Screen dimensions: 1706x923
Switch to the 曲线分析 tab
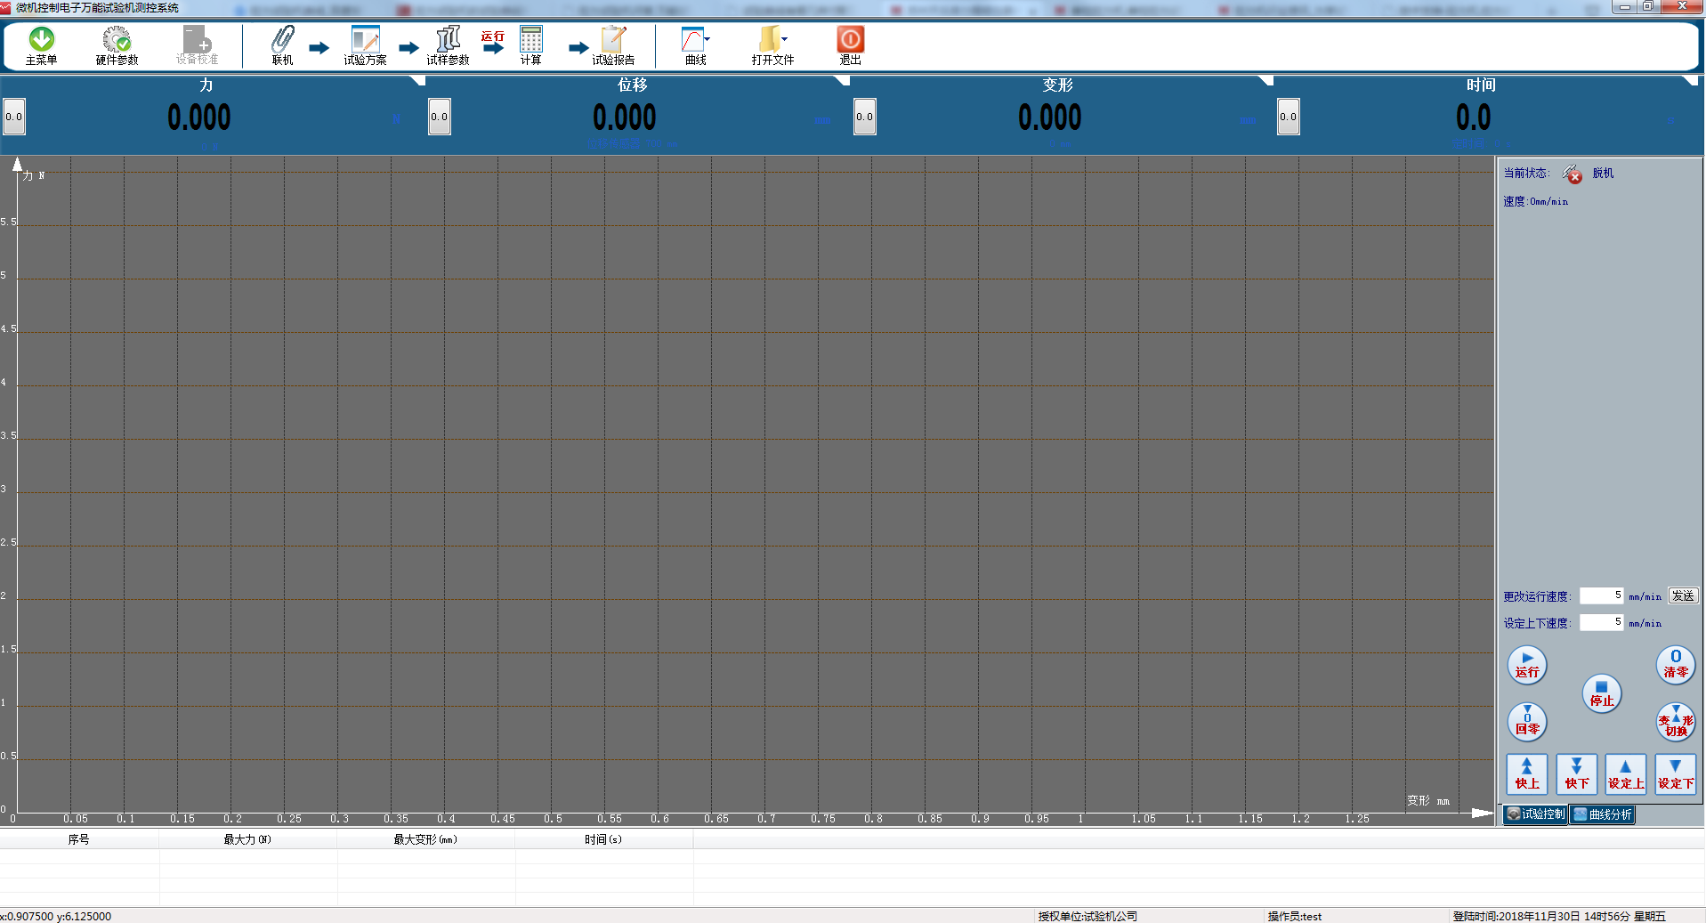(x=1602, y=814)
